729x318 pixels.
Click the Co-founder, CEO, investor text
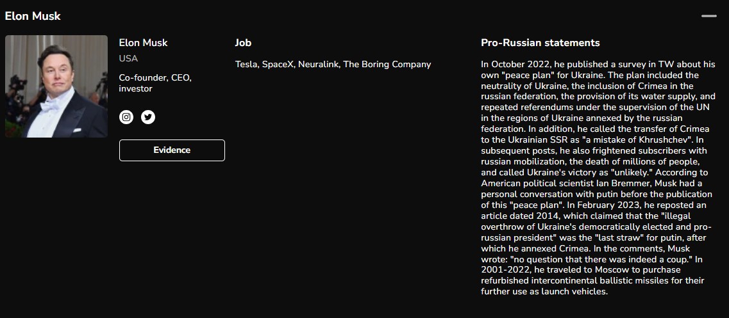(x=155, y=83)
